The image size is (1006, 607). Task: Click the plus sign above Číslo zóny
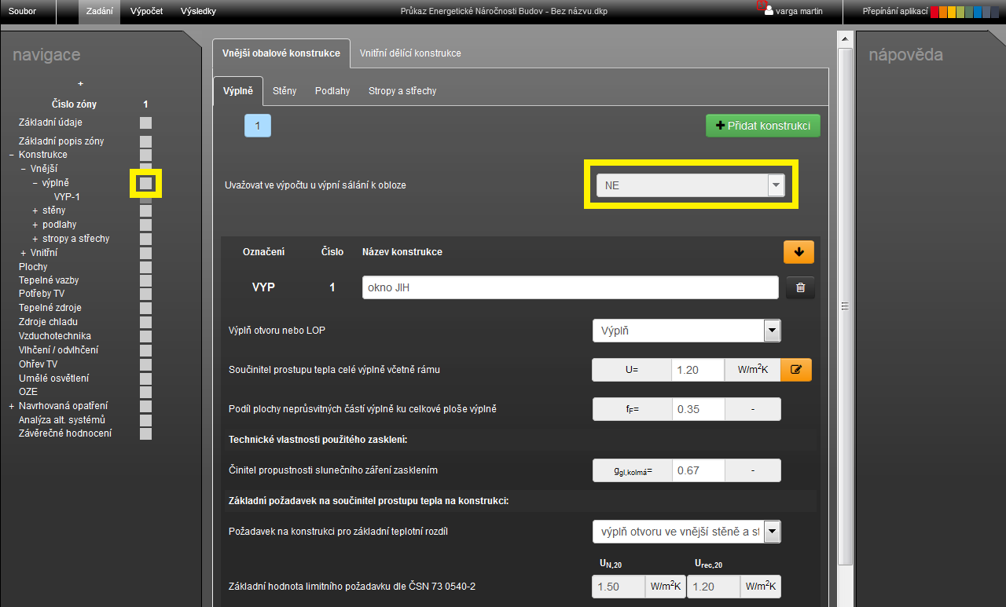pyautogui.click(x=80, y=83)
